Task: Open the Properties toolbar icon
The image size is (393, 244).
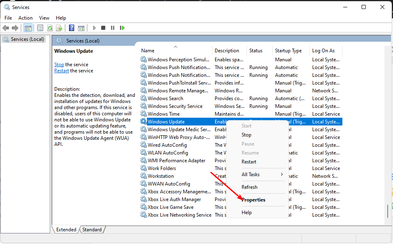Action: pos(40,27)
